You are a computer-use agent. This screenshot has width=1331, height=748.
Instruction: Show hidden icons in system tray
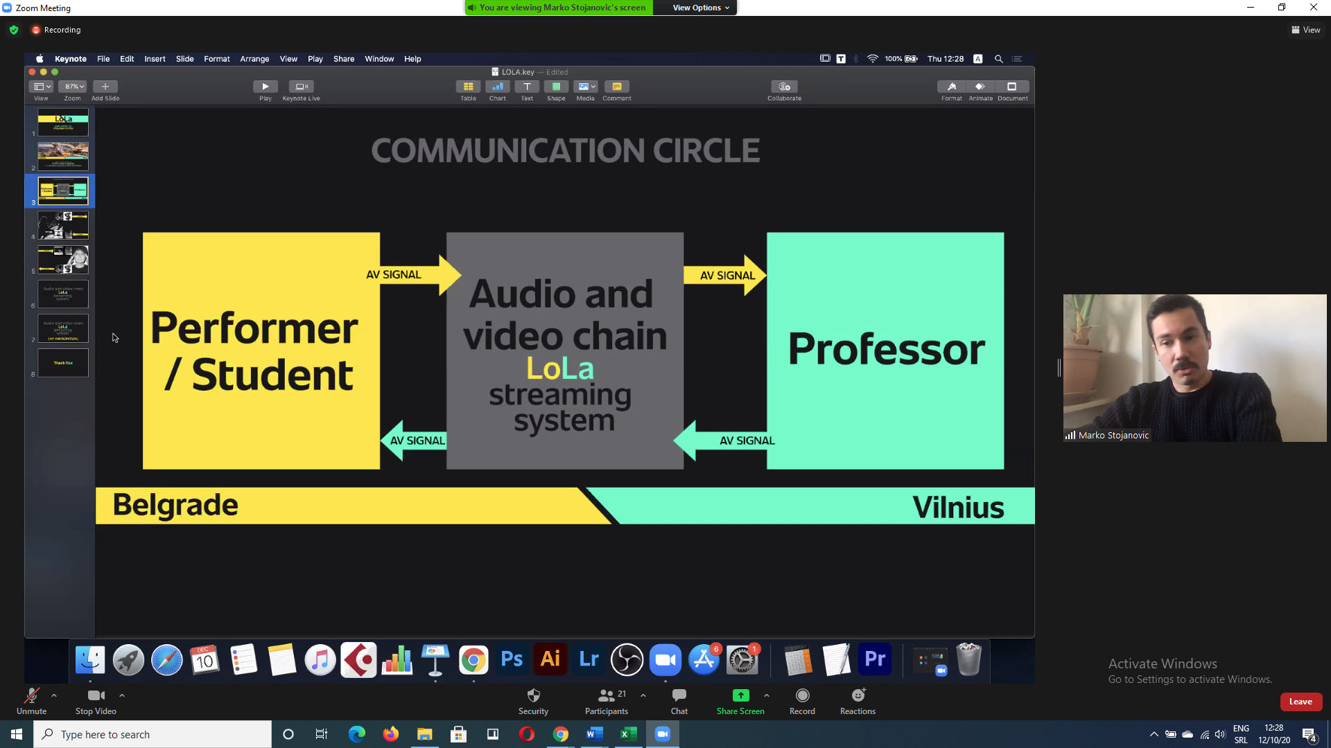[1154, 734]
